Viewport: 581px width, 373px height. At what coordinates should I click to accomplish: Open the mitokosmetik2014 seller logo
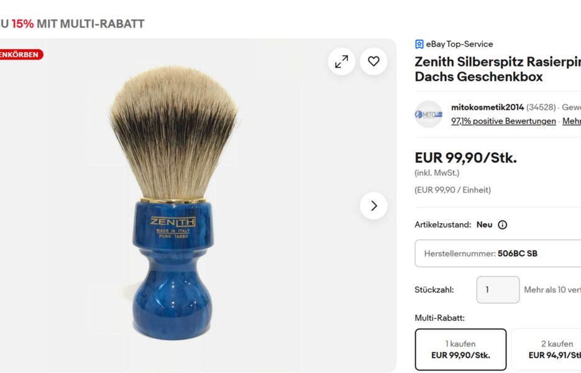[428, 114]
